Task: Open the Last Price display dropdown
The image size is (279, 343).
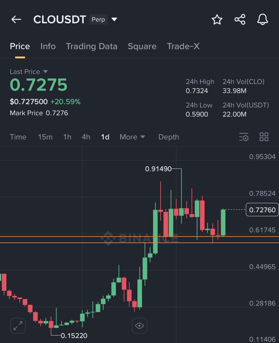Action: tap(29, 71)
